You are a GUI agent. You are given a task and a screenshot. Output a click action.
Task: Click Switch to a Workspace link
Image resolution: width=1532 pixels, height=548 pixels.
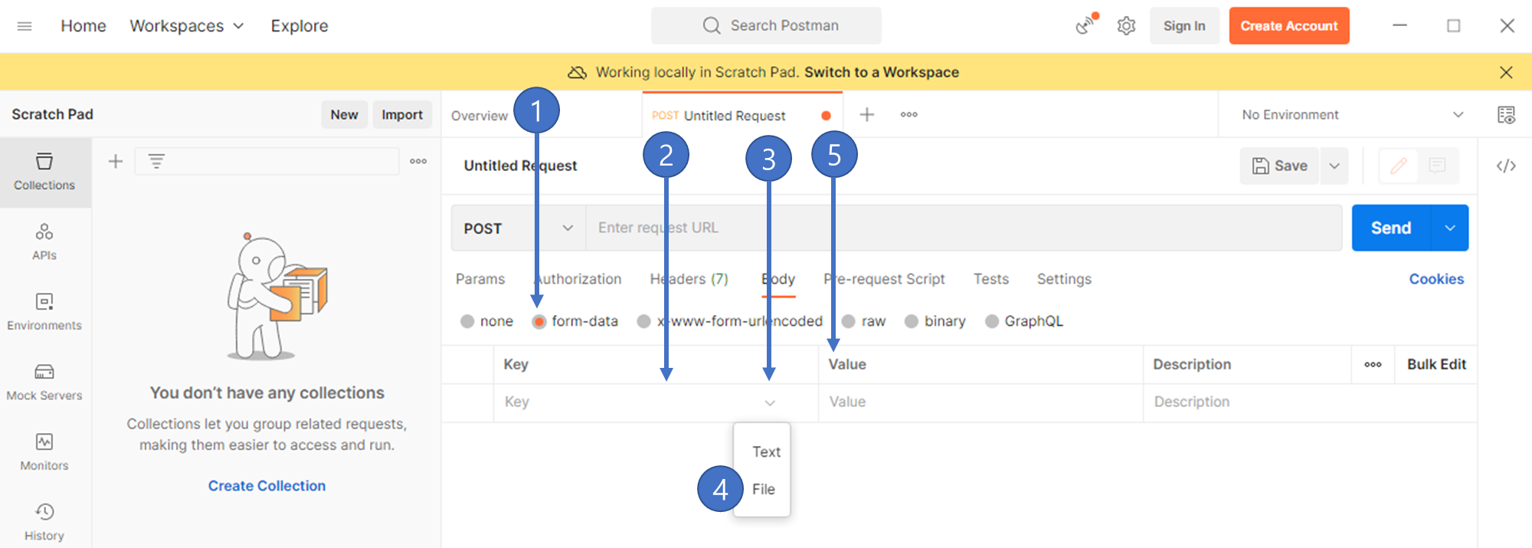click(x=882, y=72)
